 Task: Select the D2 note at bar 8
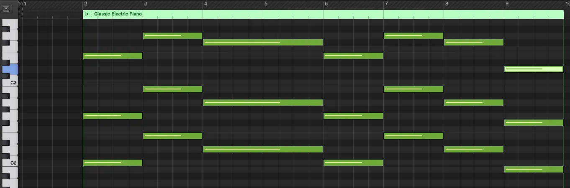click(x=474, y=149)
